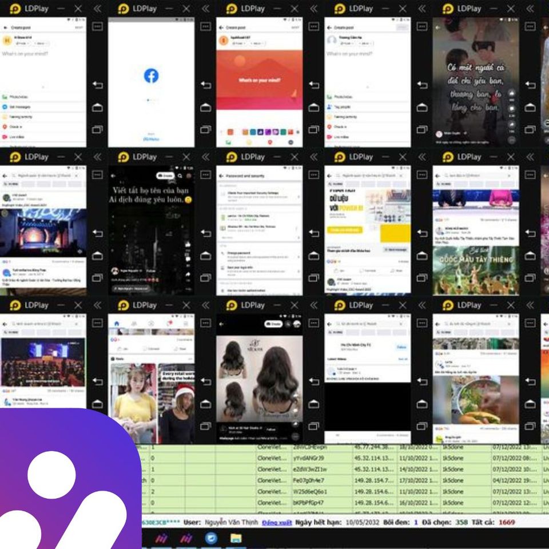The width and height of the screenshot is (549, 549).
Task: Open recent apps beside Password and security emulator
Action: click(x=314, y=278)
